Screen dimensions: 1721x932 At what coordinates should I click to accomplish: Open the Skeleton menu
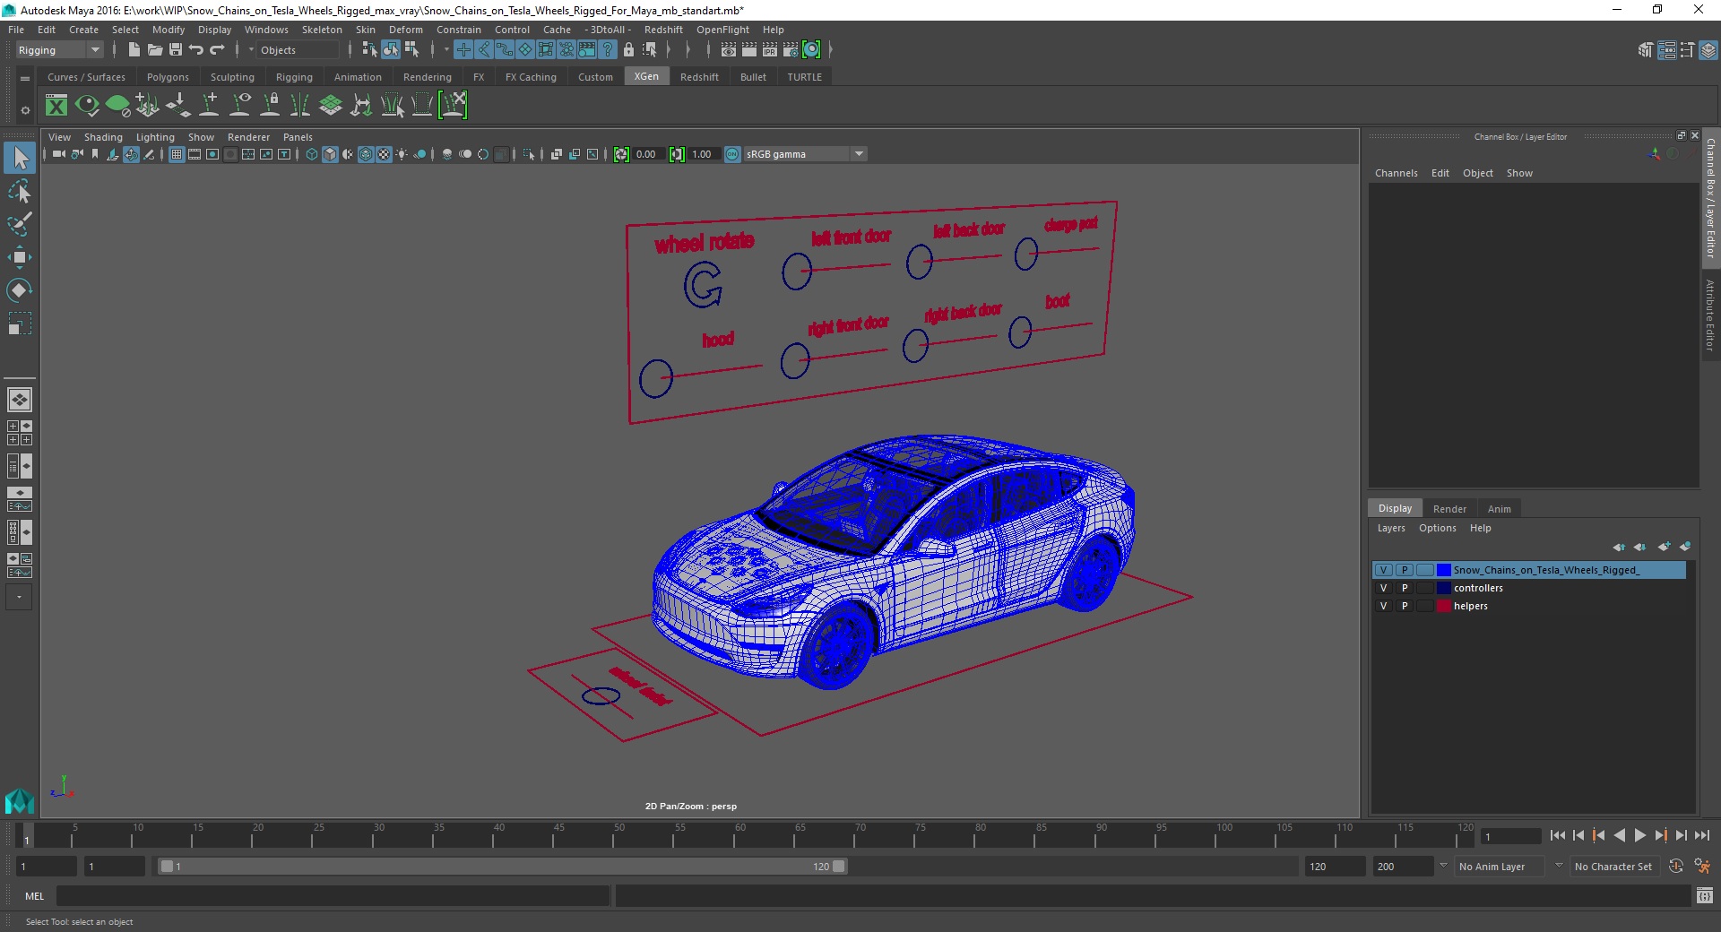(322, 30)
